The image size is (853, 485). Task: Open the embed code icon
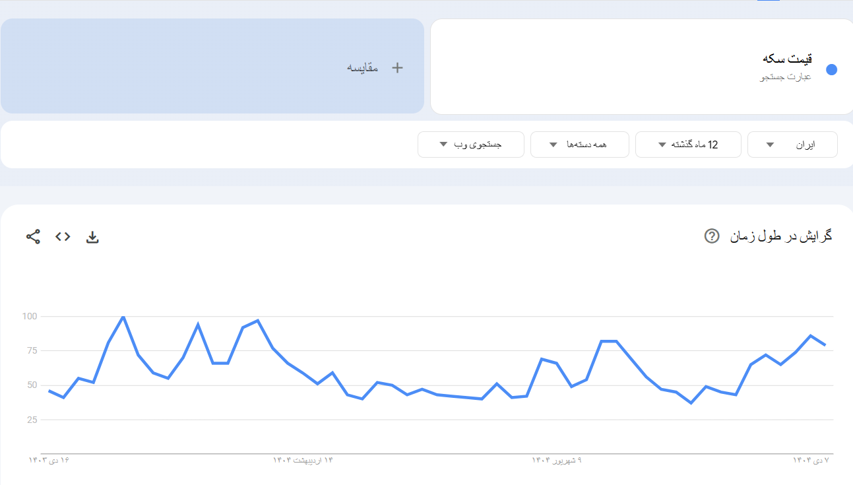[x=63, y=237]
